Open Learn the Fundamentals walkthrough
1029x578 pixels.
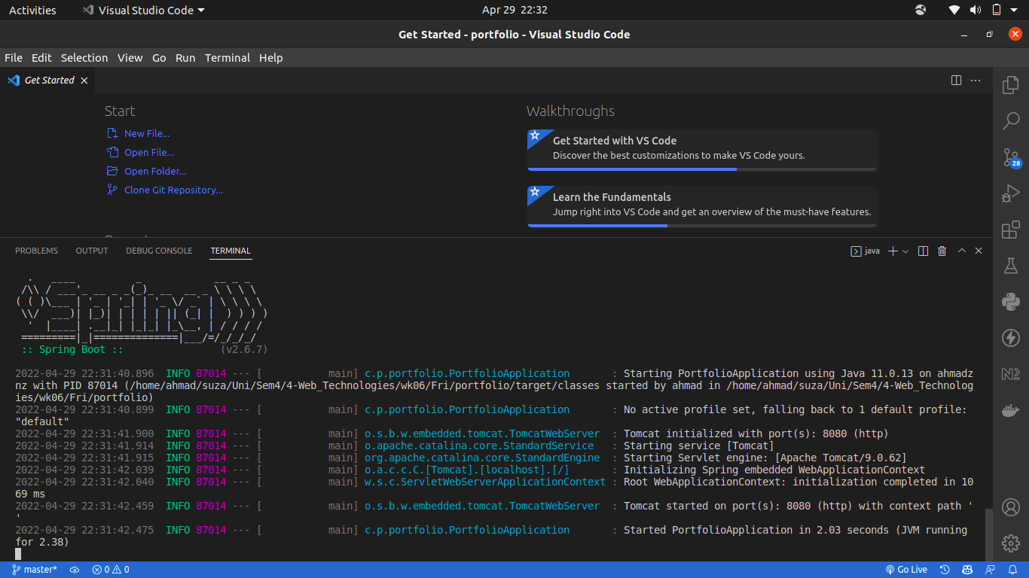pos(702,206)
